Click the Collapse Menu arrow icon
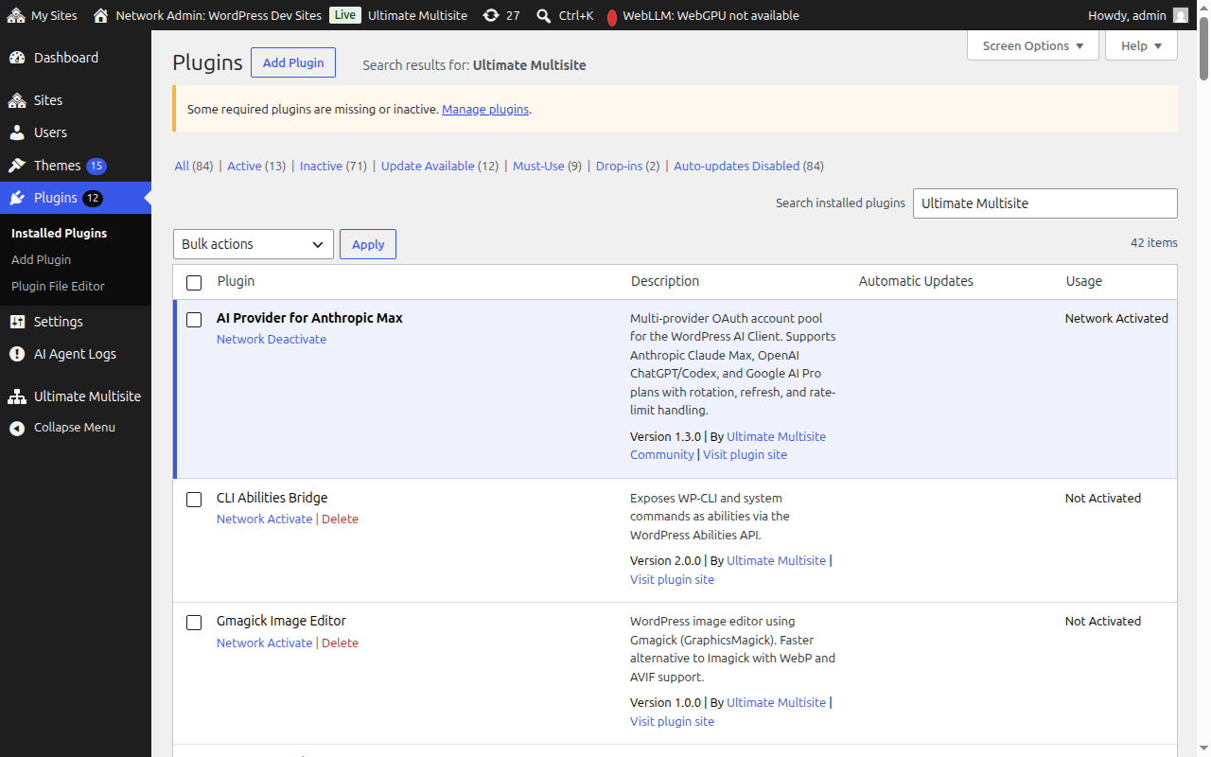Image resolution: width=1211 pixels, height=757 pixels. [17, 428]
